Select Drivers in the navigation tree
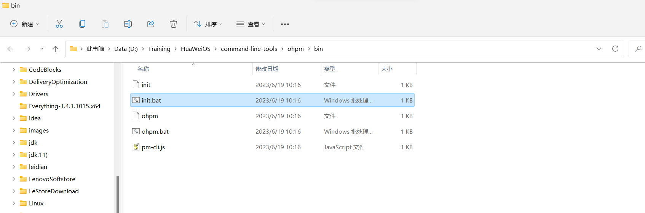This screenshot has width=645, height=213. tap(38, 94)
